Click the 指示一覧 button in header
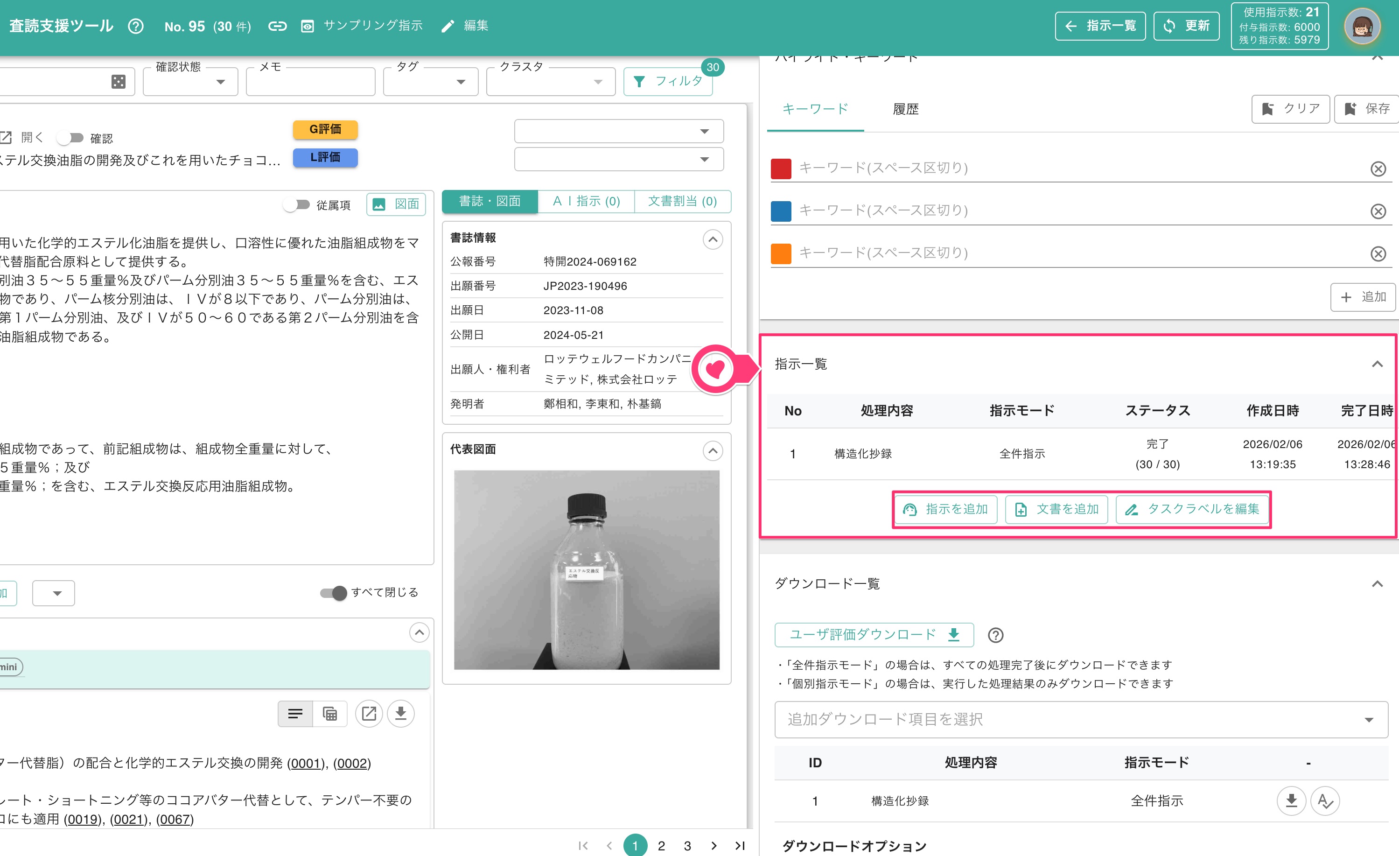Image resolution: width=1399 pixels, height=856 pixels. click(x=1100, y=26)
